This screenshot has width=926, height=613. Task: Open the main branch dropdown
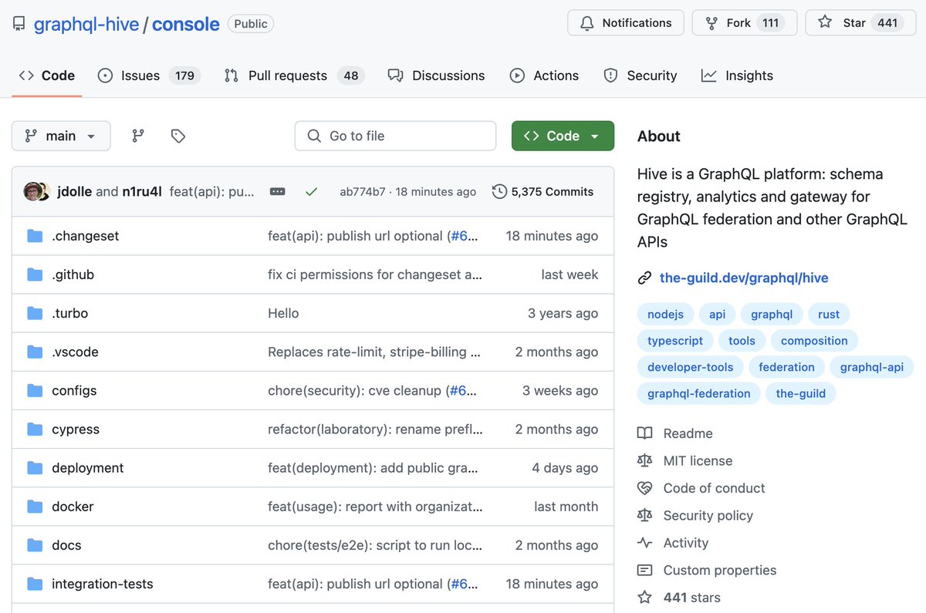(61, 136)
